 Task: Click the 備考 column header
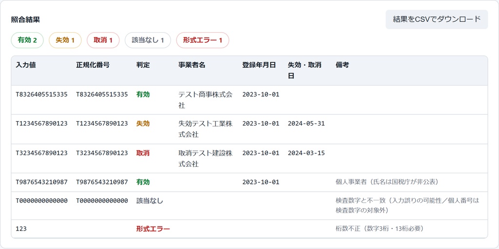(343, 65)
